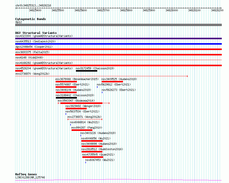This screenshot has height=183, width=229.
Task: Click the red esv990287 variant bar
Action: click(82, 130)
